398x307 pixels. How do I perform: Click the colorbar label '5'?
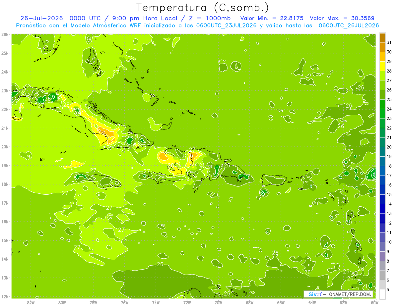pyautogui.click(x=388, y=289)
